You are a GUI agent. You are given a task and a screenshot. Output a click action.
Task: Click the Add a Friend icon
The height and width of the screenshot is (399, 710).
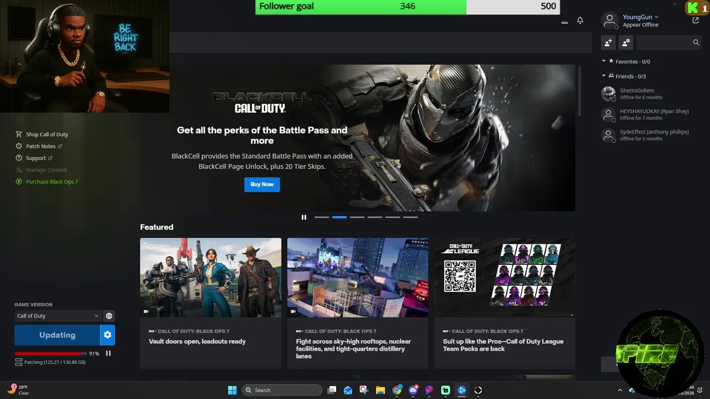click(608, 42)
